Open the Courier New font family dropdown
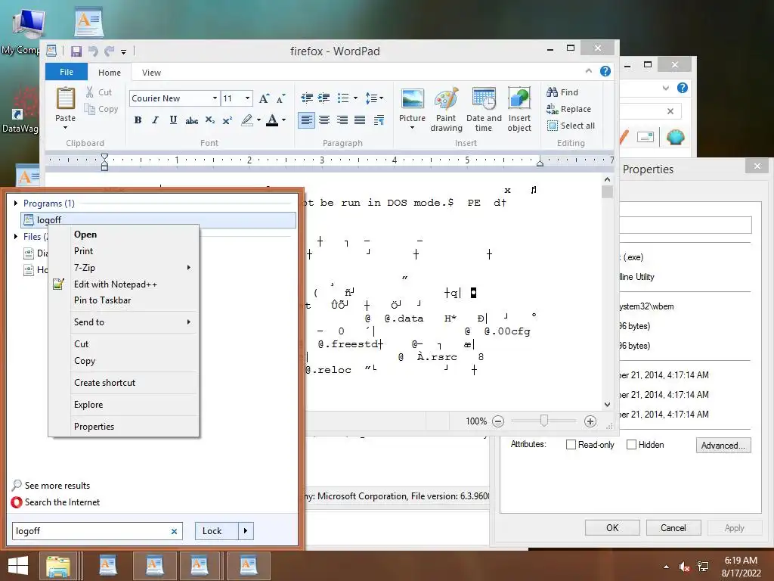 pyautogui.click(x=215, y=98)
